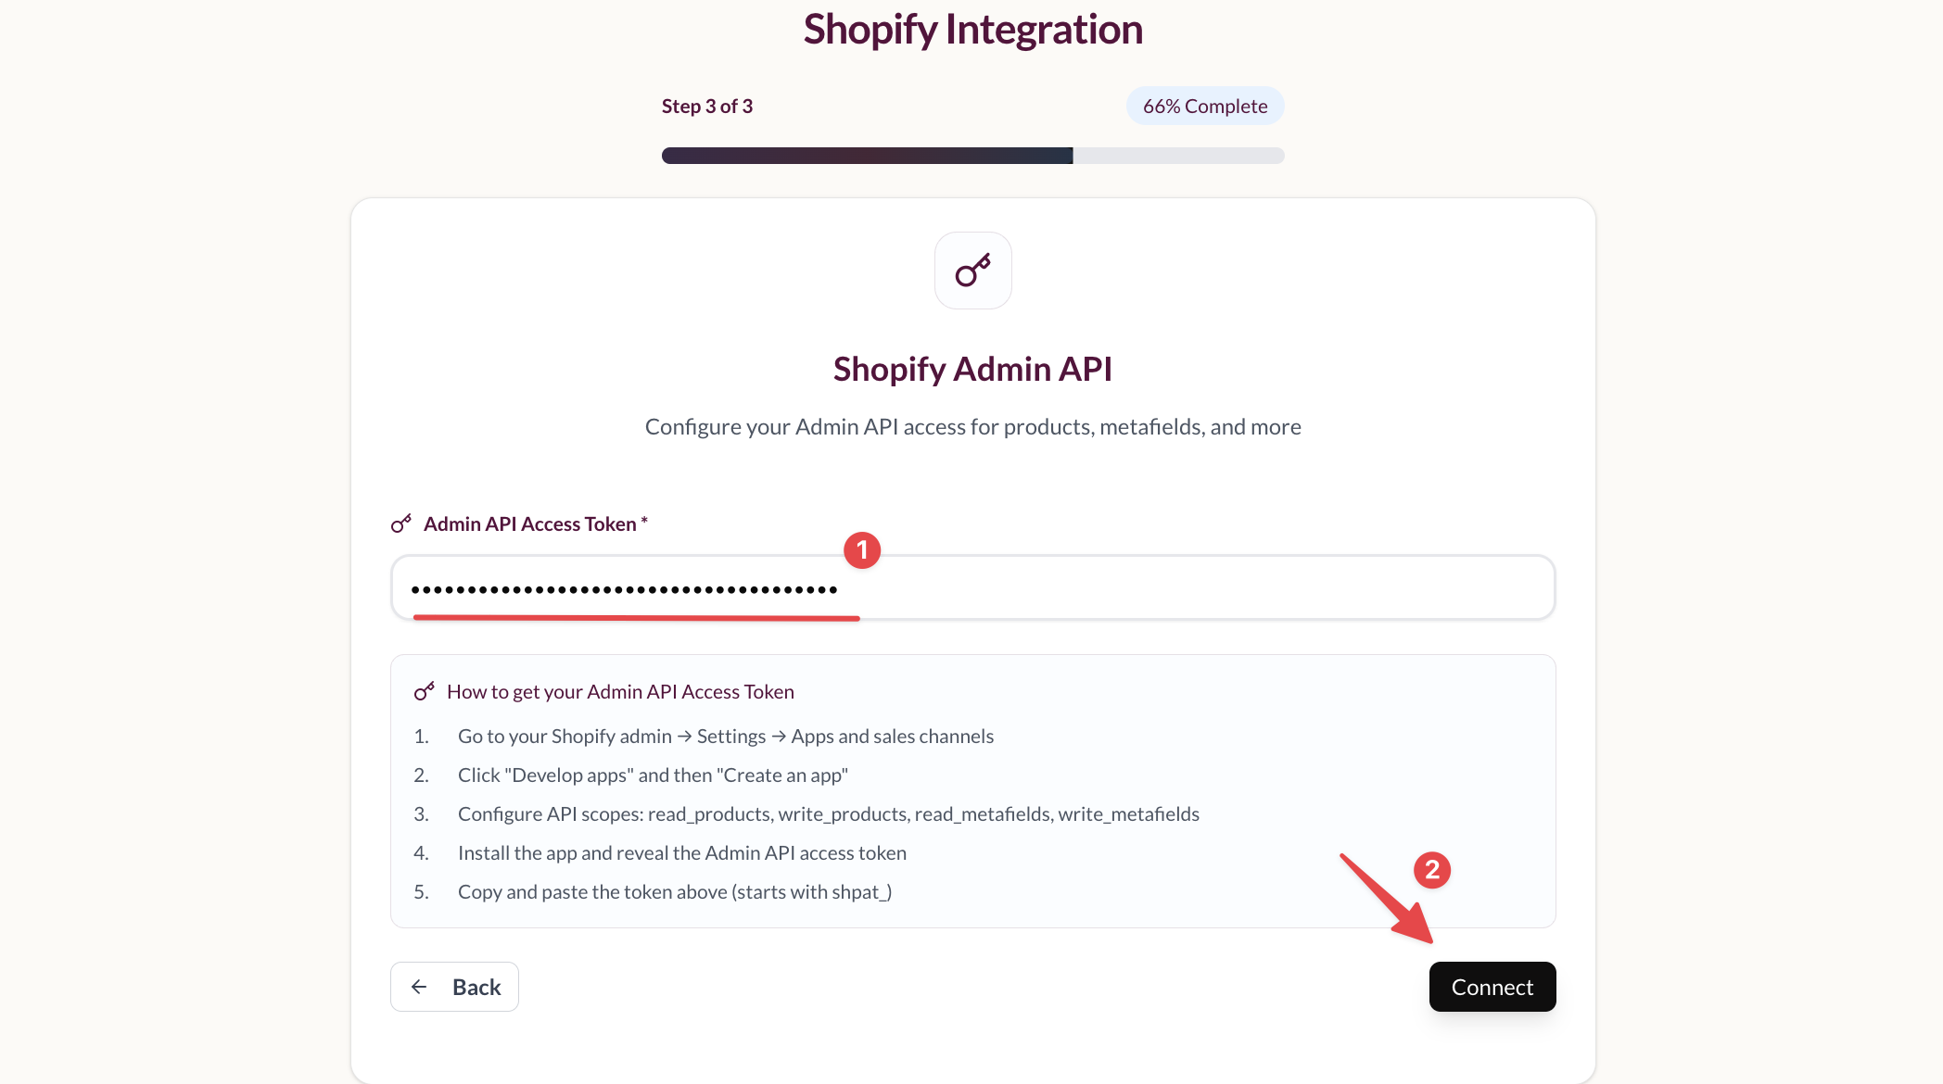The width and height of the screenshot is (1943, 1084).
Task: Click the red arrow pointing at Connect
Action: tap(1387, 899)
